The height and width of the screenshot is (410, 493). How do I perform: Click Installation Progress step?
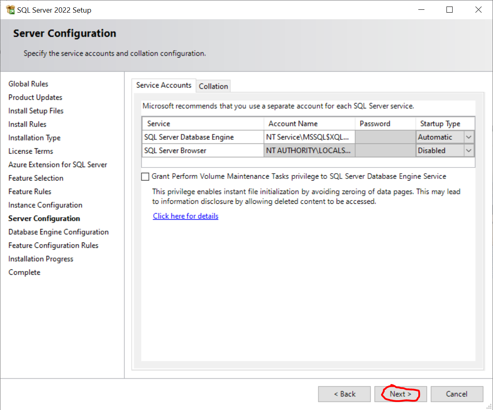click(x=41, y=259)
